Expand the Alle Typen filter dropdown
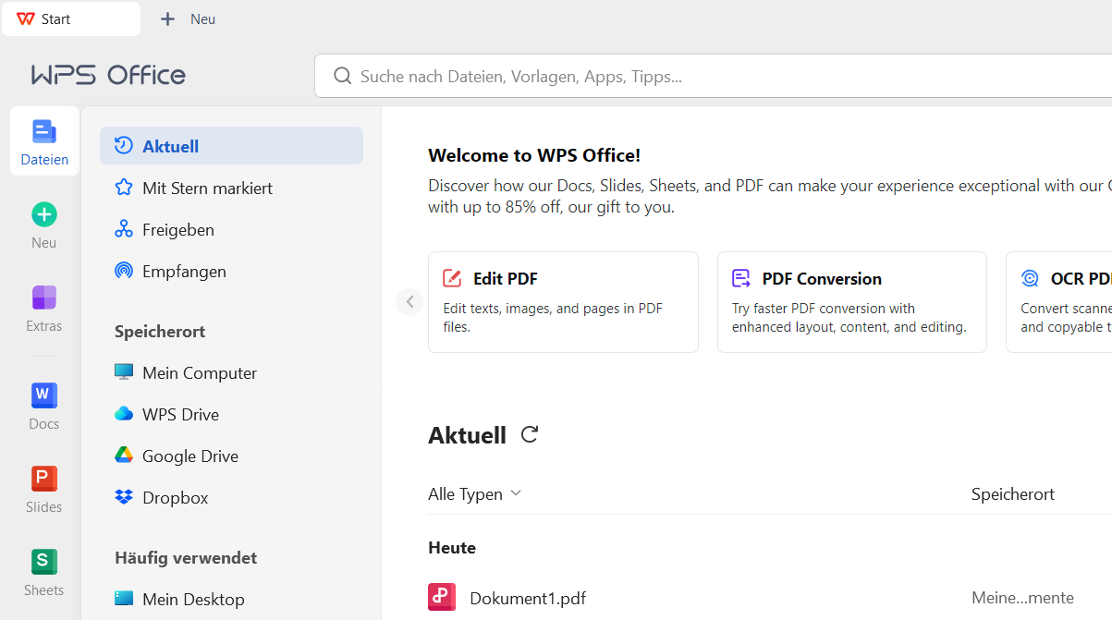This screenshot has width=1112, height=620. [x=475, y=494]
